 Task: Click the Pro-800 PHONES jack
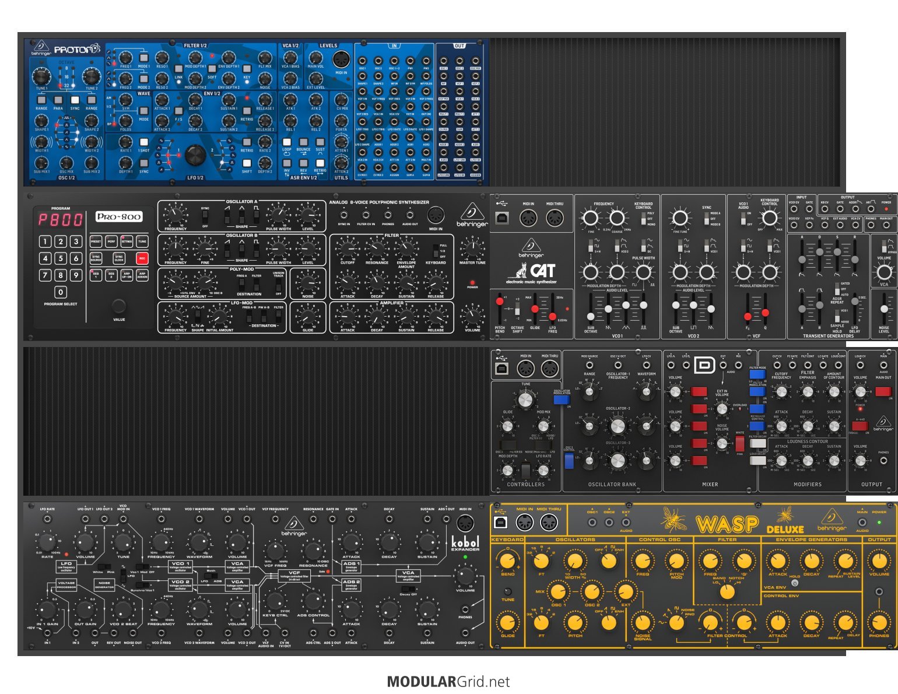(388, 215)
